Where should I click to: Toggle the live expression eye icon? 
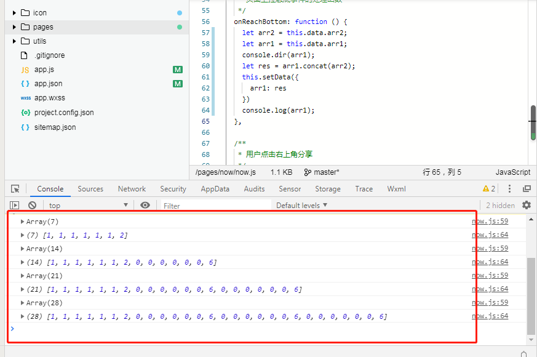coord(145,205)
